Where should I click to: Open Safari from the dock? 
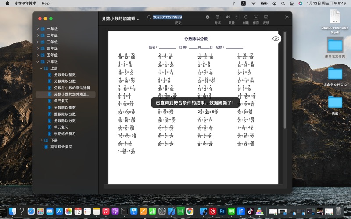pos(31,211)
